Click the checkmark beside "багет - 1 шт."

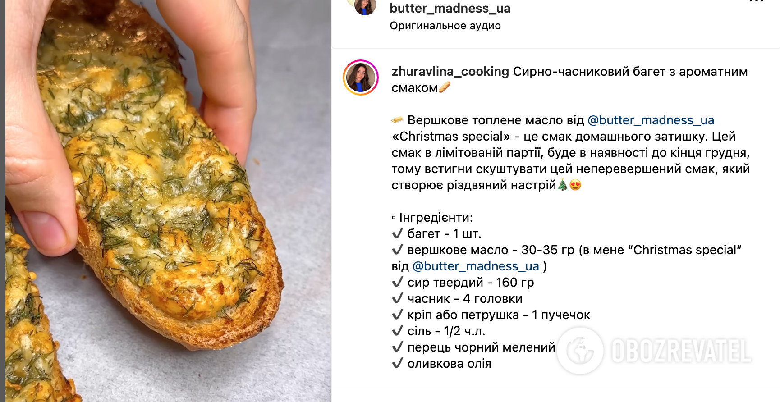397,233
